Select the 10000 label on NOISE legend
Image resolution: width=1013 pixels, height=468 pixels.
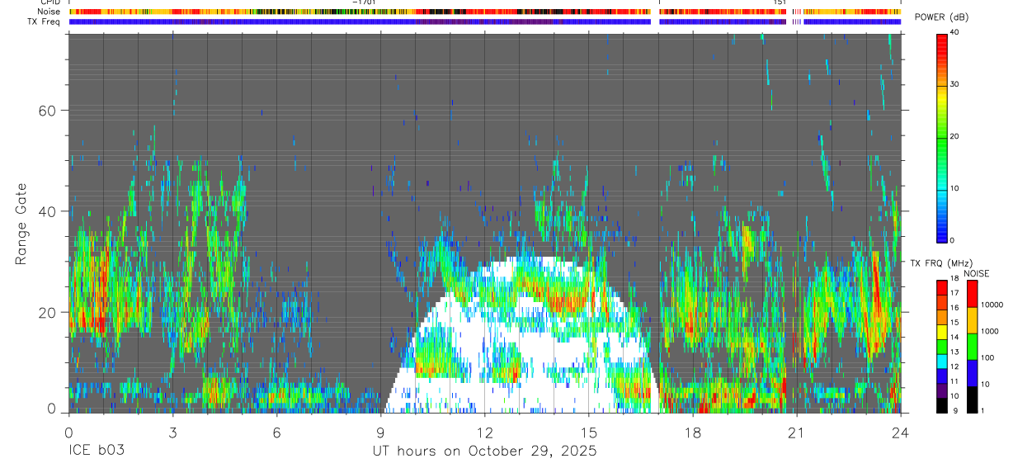(992, 305)
